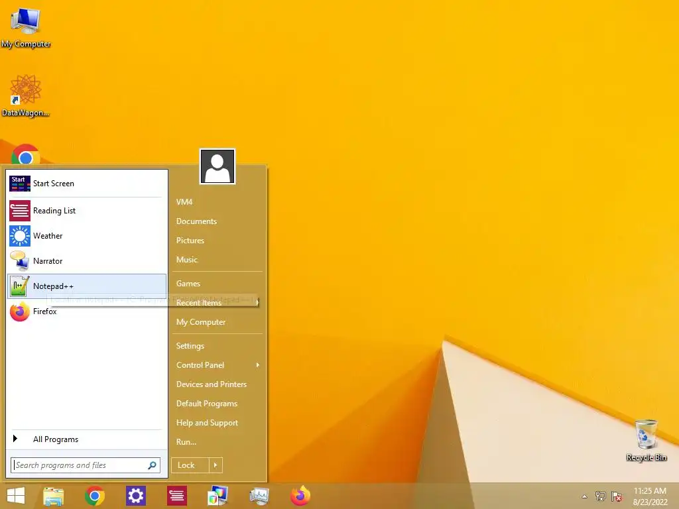Click the search magnifier icon
The width and height of the screenshot is (679, 509).
152,465
